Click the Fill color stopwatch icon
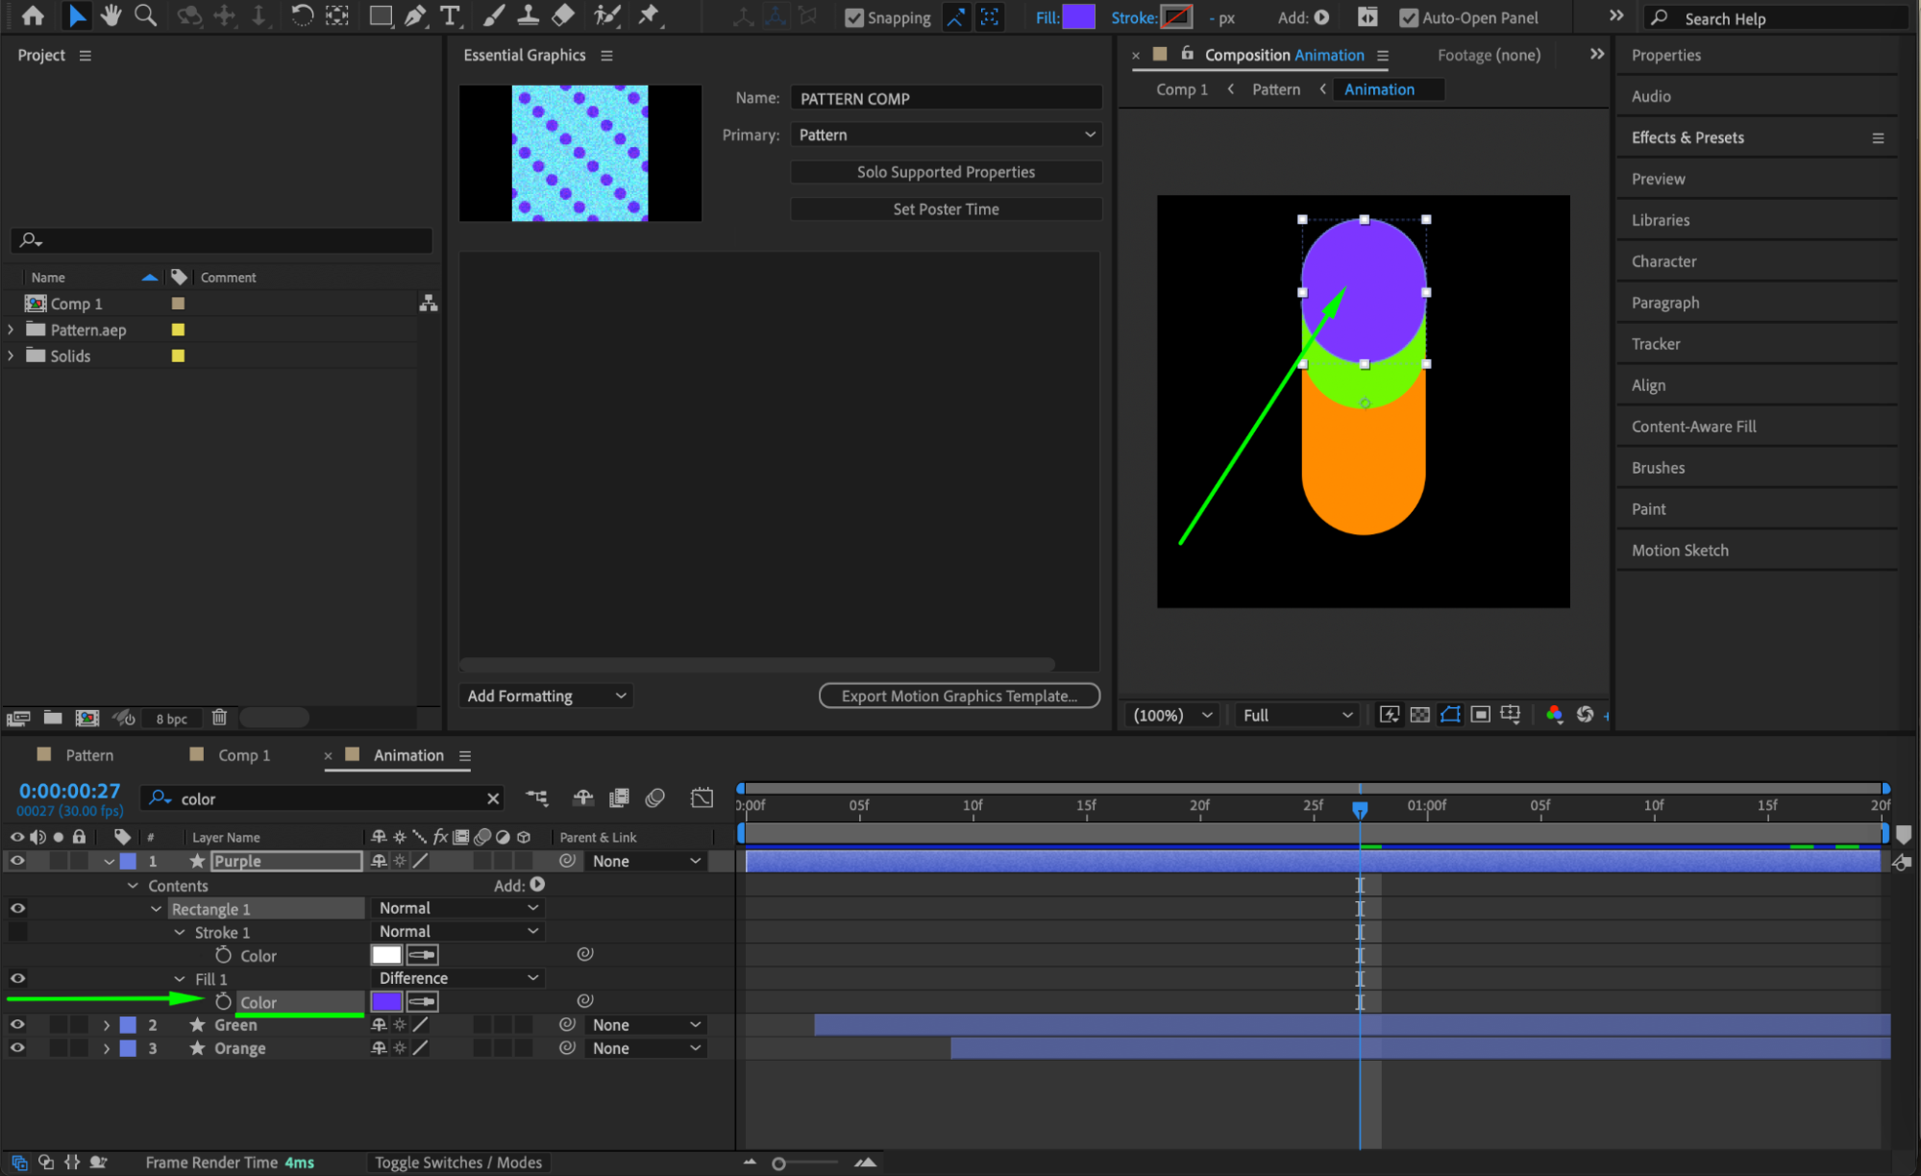 (x=223, y=1001)
